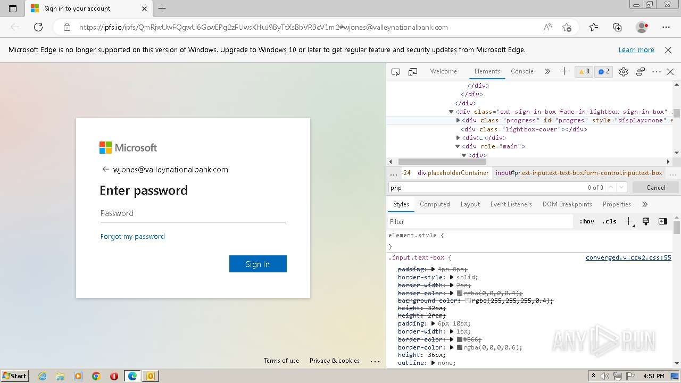Go to previous search result

(x=610, y=187)
